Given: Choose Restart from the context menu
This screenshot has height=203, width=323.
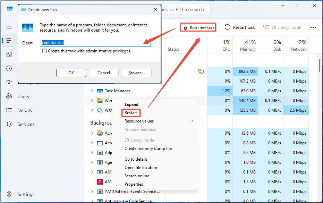Looking at the screenshot, I should [x=131, y=112].
